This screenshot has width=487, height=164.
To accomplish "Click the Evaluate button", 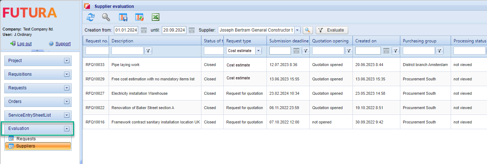I will [332, 31].
